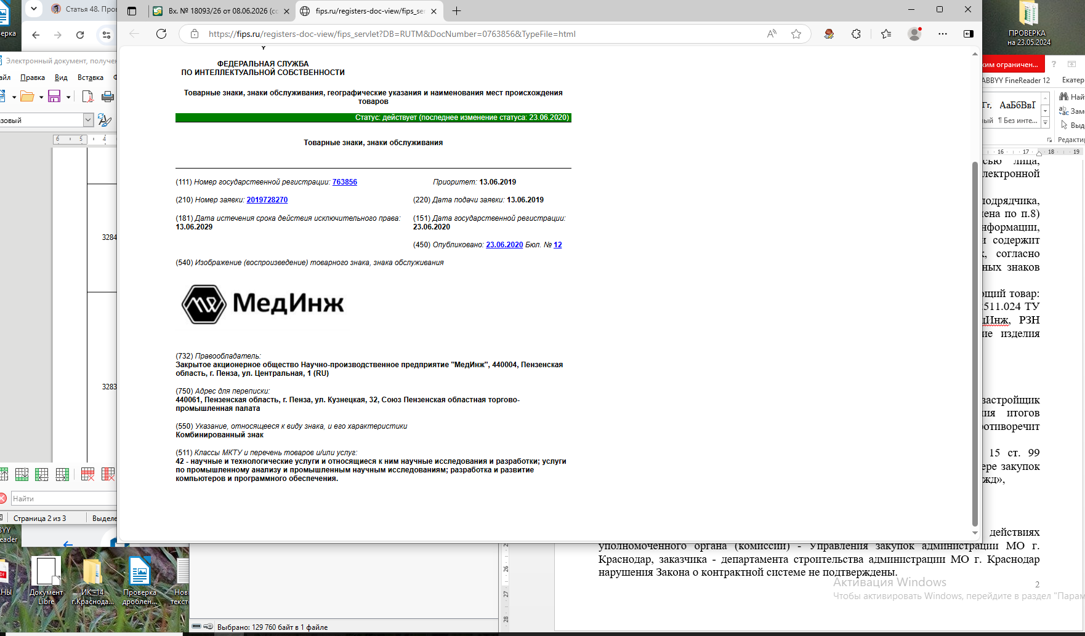The image size is (1085, 636).
Task: Delete rows icon in LibreOffice table toolbar
Action: [x=87, y=474]
